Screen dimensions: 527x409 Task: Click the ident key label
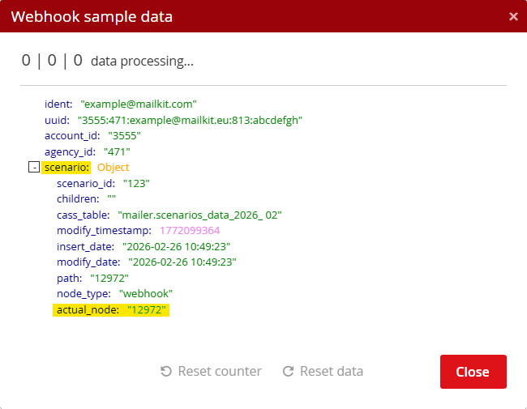tap(58, 104)
